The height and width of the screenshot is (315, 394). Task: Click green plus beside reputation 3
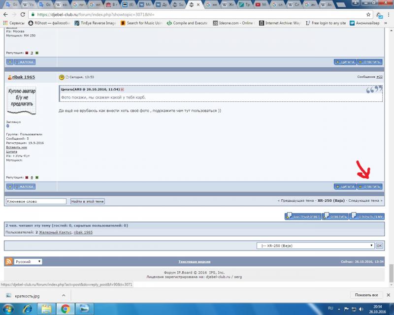click(37, 53)
